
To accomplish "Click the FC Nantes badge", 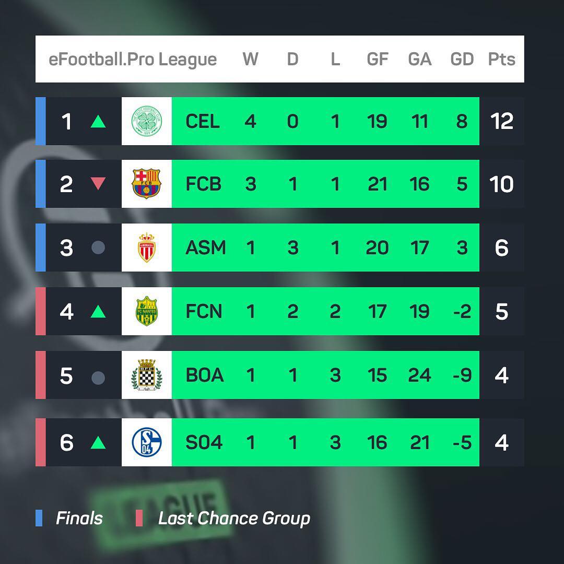I will coord(146,311).
